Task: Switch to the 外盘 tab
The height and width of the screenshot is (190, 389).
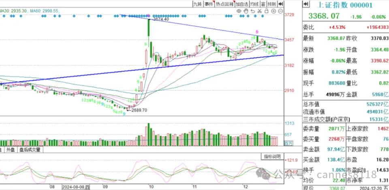Action: [x=10, y=150]
